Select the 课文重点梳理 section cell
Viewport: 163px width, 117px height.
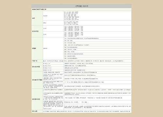point(37,99)
